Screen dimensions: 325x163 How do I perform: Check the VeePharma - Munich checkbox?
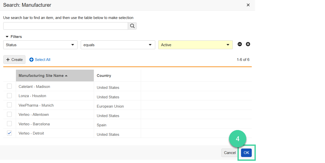(9, 105)
